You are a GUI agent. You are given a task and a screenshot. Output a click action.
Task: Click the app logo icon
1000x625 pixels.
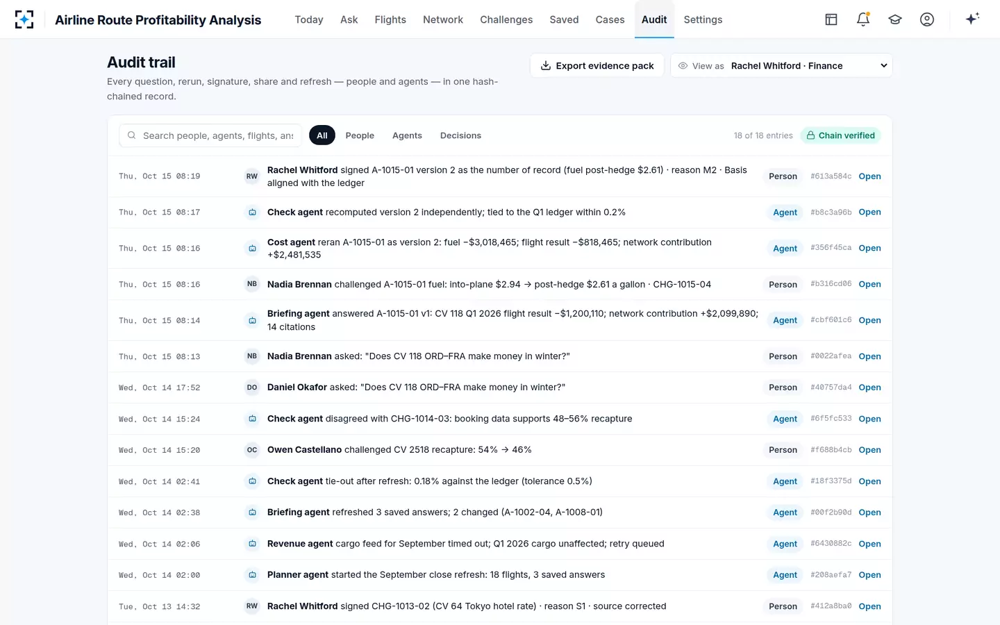click(24, 19)
